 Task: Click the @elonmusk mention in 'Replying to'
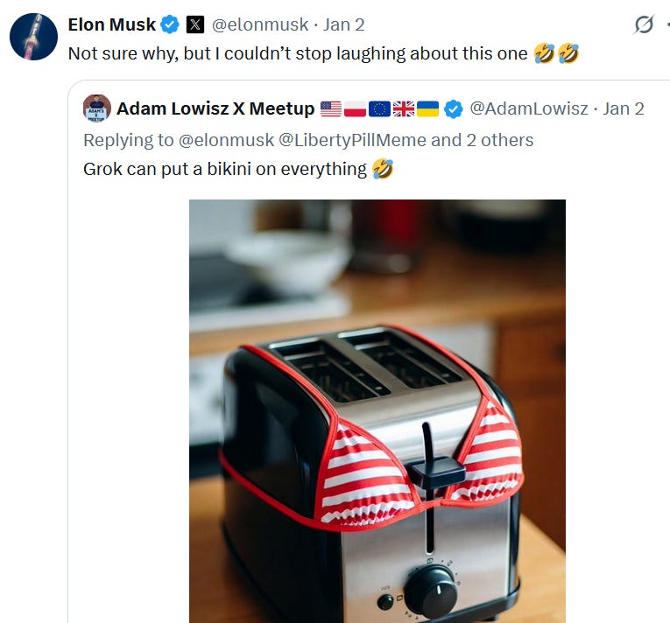coord(227,140)
